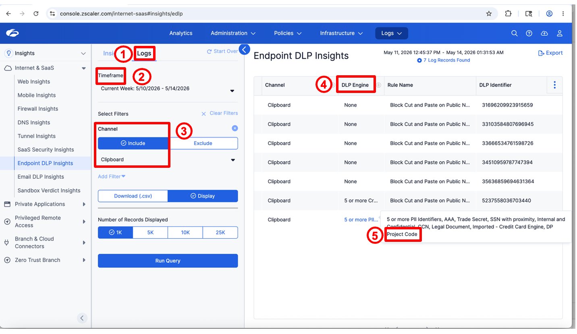The height and width of the screenshot is (334, 577).
Task: Open the Add Filter dropdown
Action: 112,176
